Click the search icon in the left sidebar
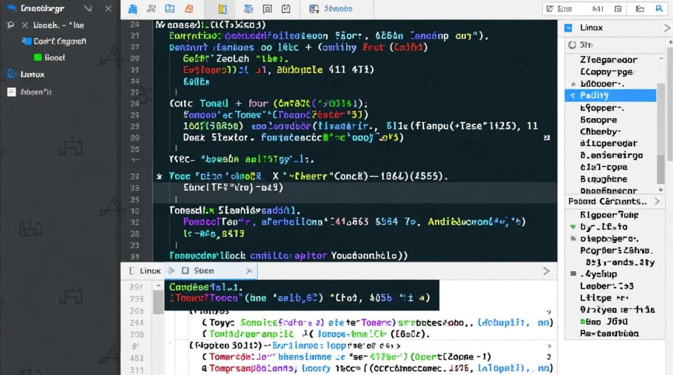Viewport: 673px width, 375px height. [x=11, y=25]
